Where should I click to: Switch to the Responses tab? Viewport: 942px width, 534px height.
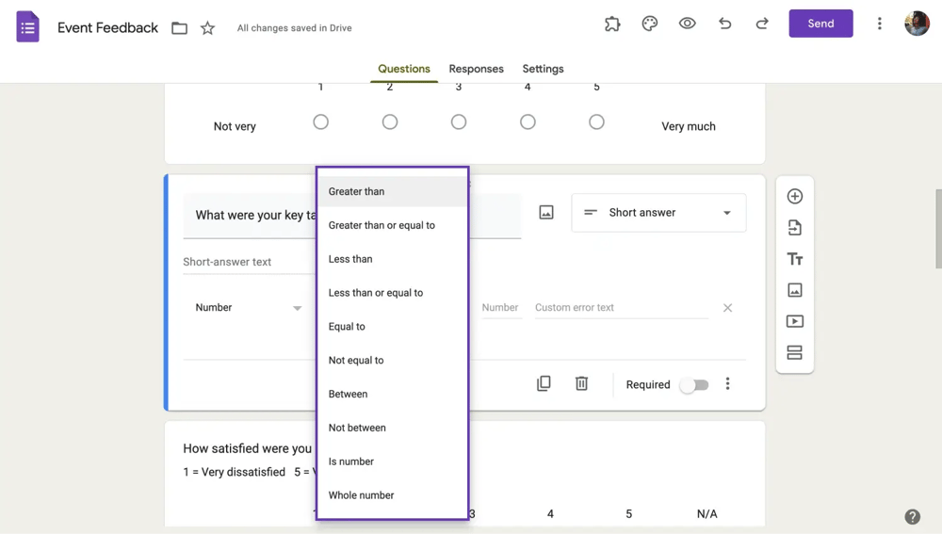[476, 69]
